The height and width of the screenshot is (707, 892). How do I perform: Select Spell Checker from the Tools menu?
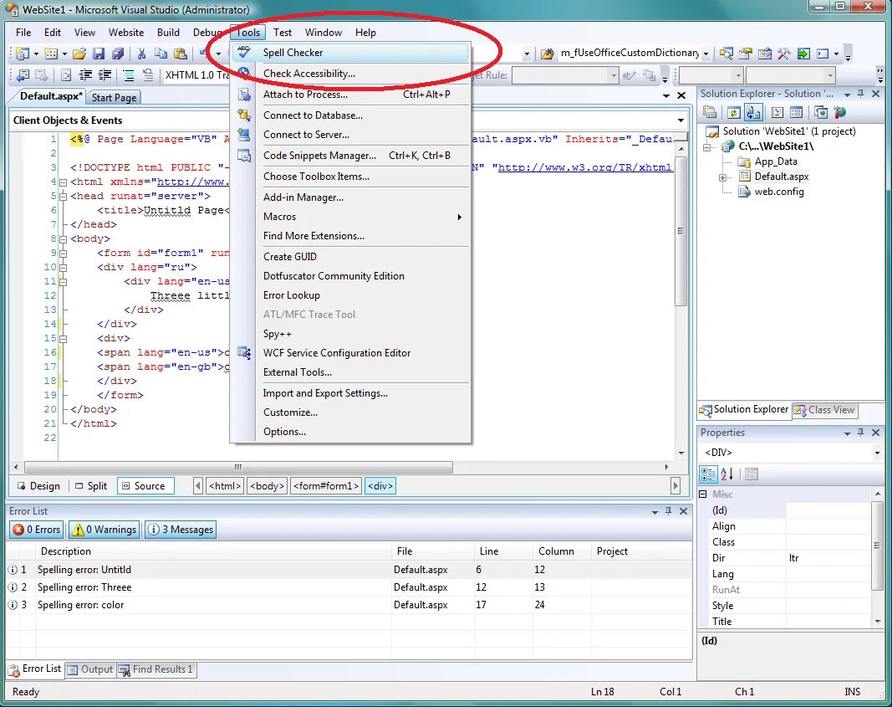349,53
